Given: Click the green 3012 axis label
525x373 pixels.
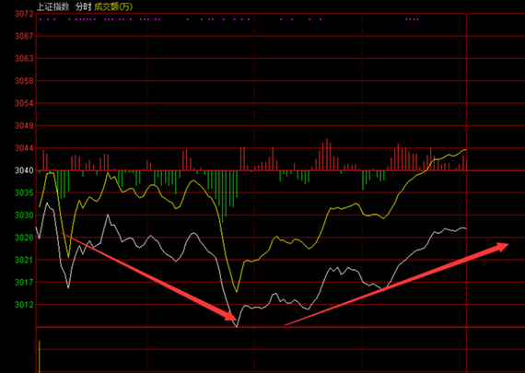Looking at the screenshot, I should (24, 305).
